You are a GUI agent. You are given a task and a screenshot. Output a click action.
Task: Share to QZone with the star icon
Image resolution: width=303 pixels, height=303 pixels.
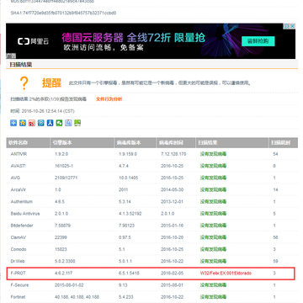(23, 123)
